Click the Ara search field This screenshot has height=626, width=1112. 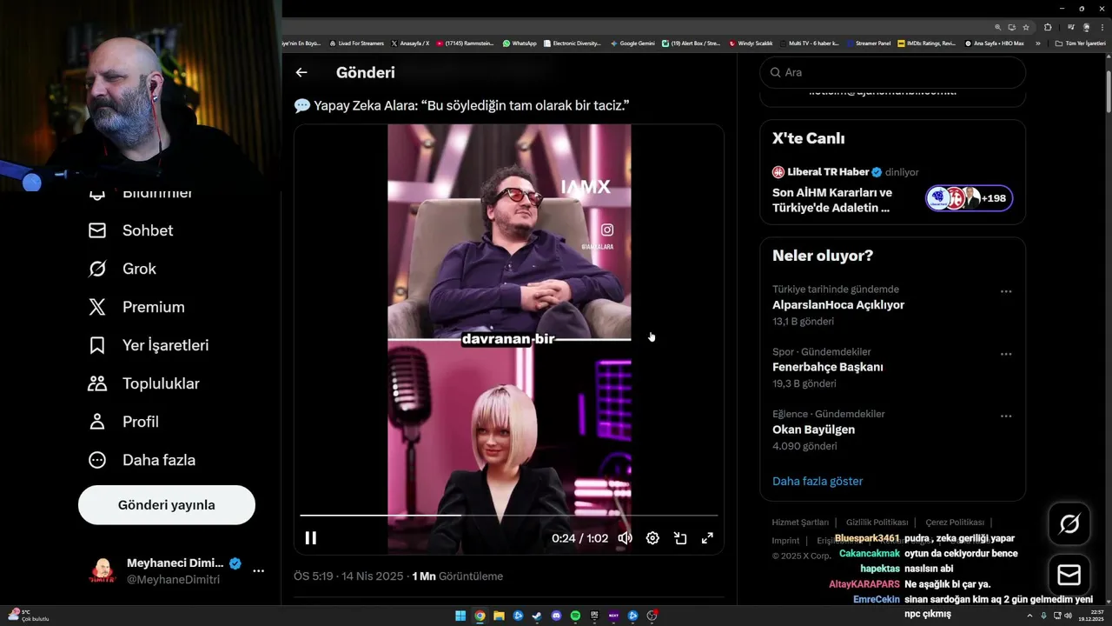(x=892, y=72)
